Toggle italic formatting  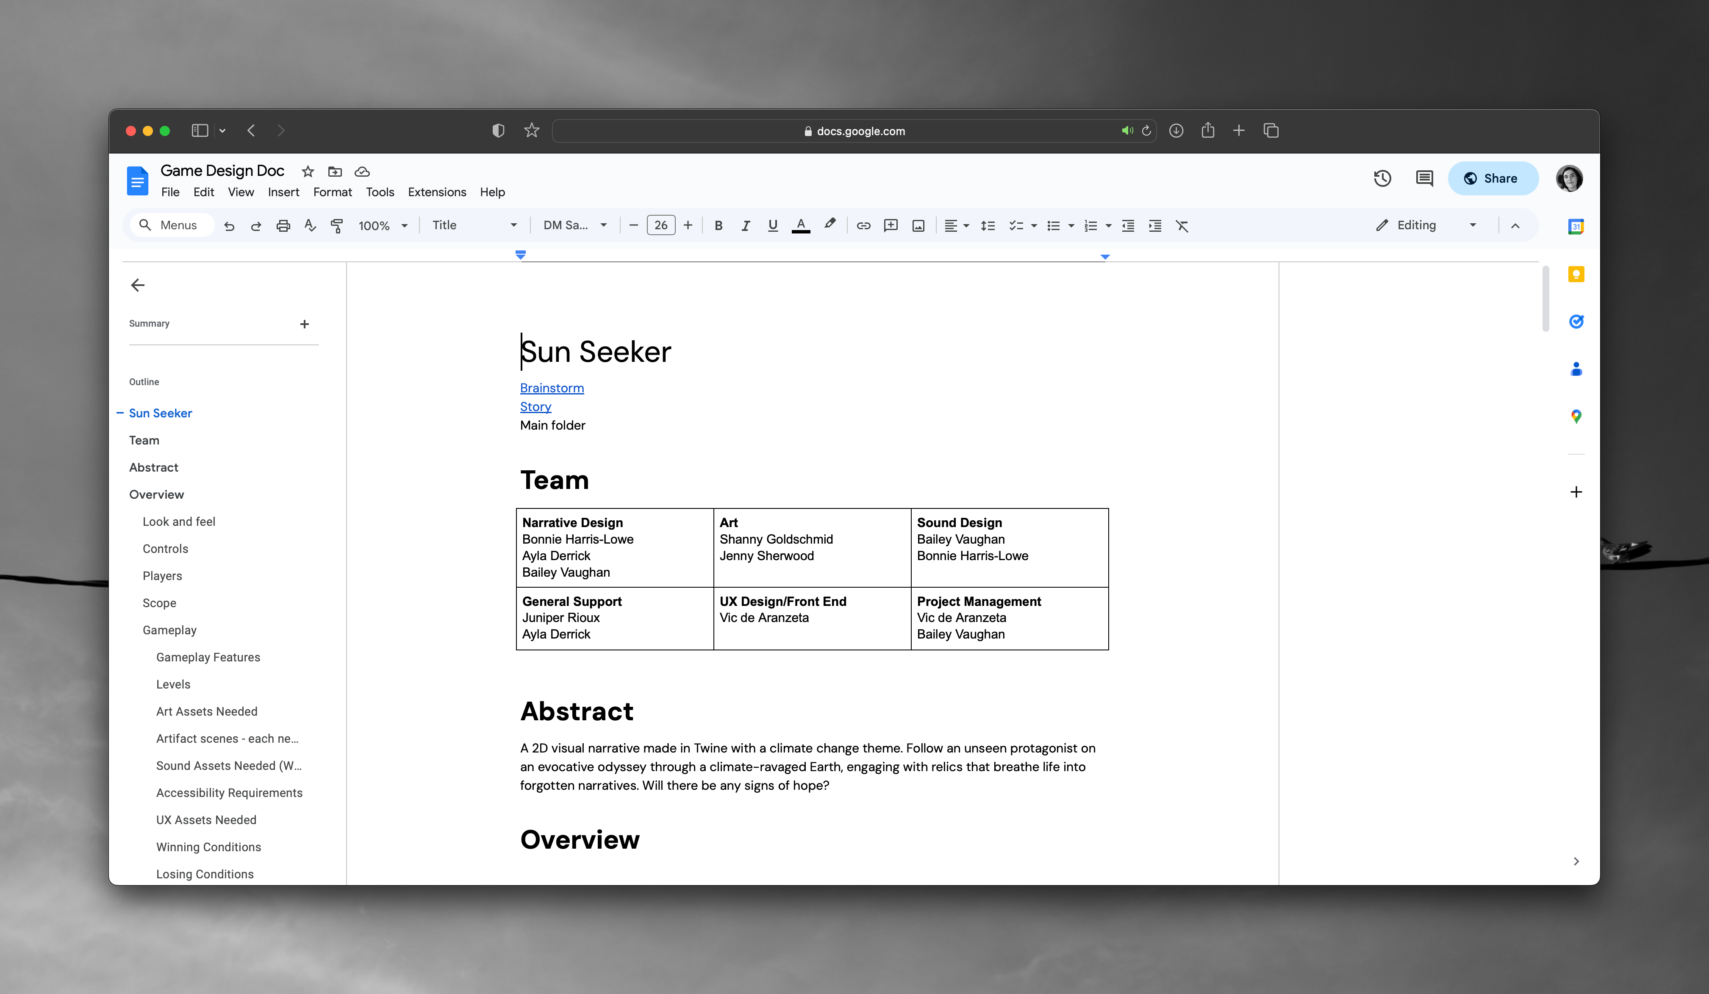pyautogui.click(x=745, y=225)
